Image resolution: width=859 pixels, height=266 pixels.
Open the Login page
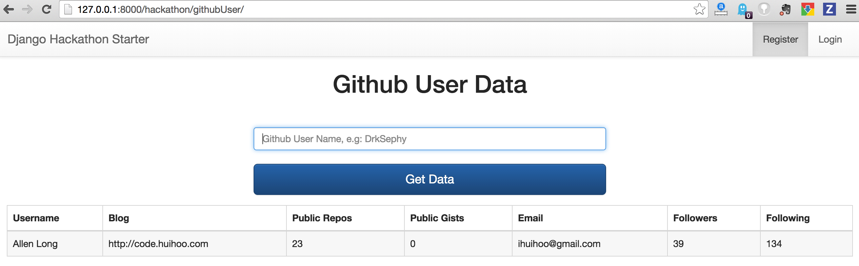point(830,39)
